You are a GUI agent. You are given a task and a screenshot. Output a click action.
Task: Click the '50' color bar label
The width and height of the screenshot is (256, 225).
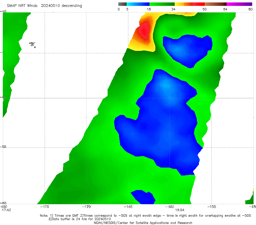(204, 9)
